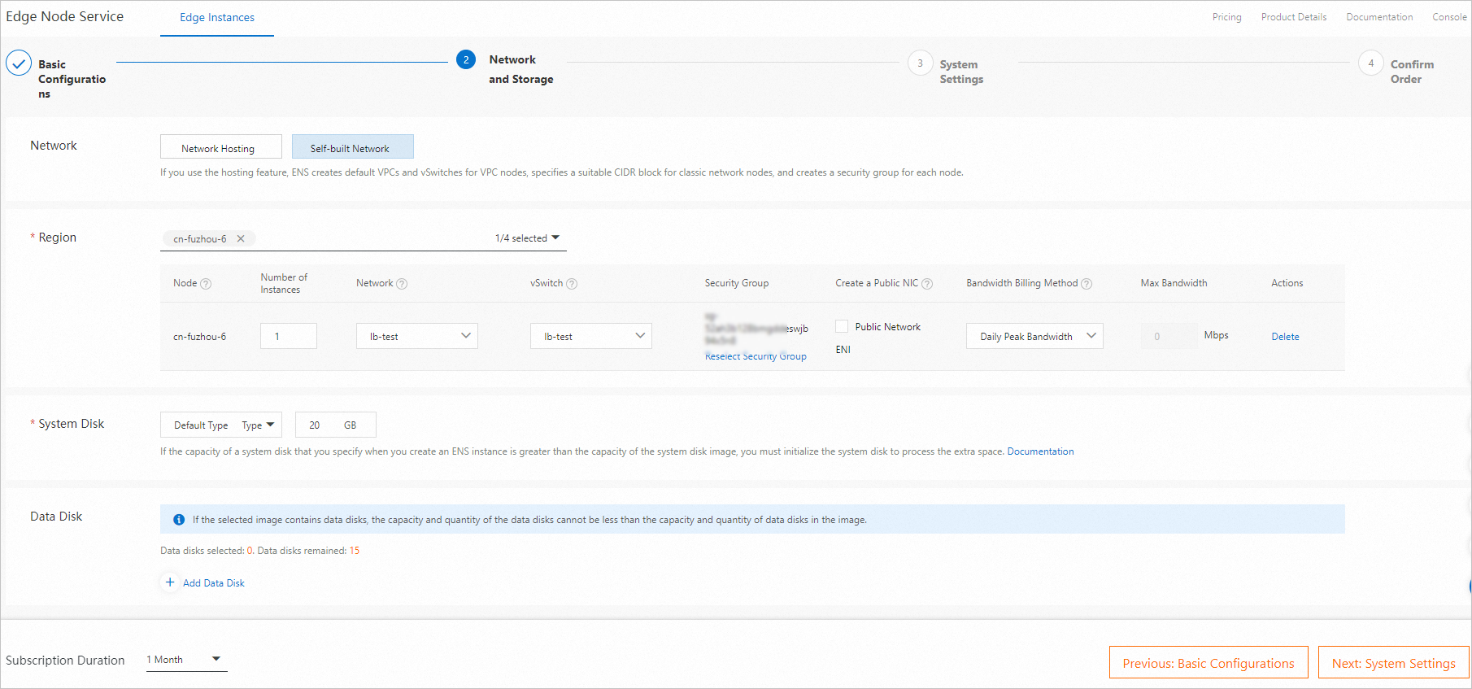Switch to the Edge Instances tab

[217, 17]
